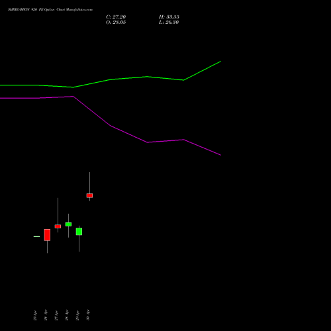The width and height of the screenshot is (331, 331).
Task: Click the 24 Apr date label
Action: pos(46,315)
